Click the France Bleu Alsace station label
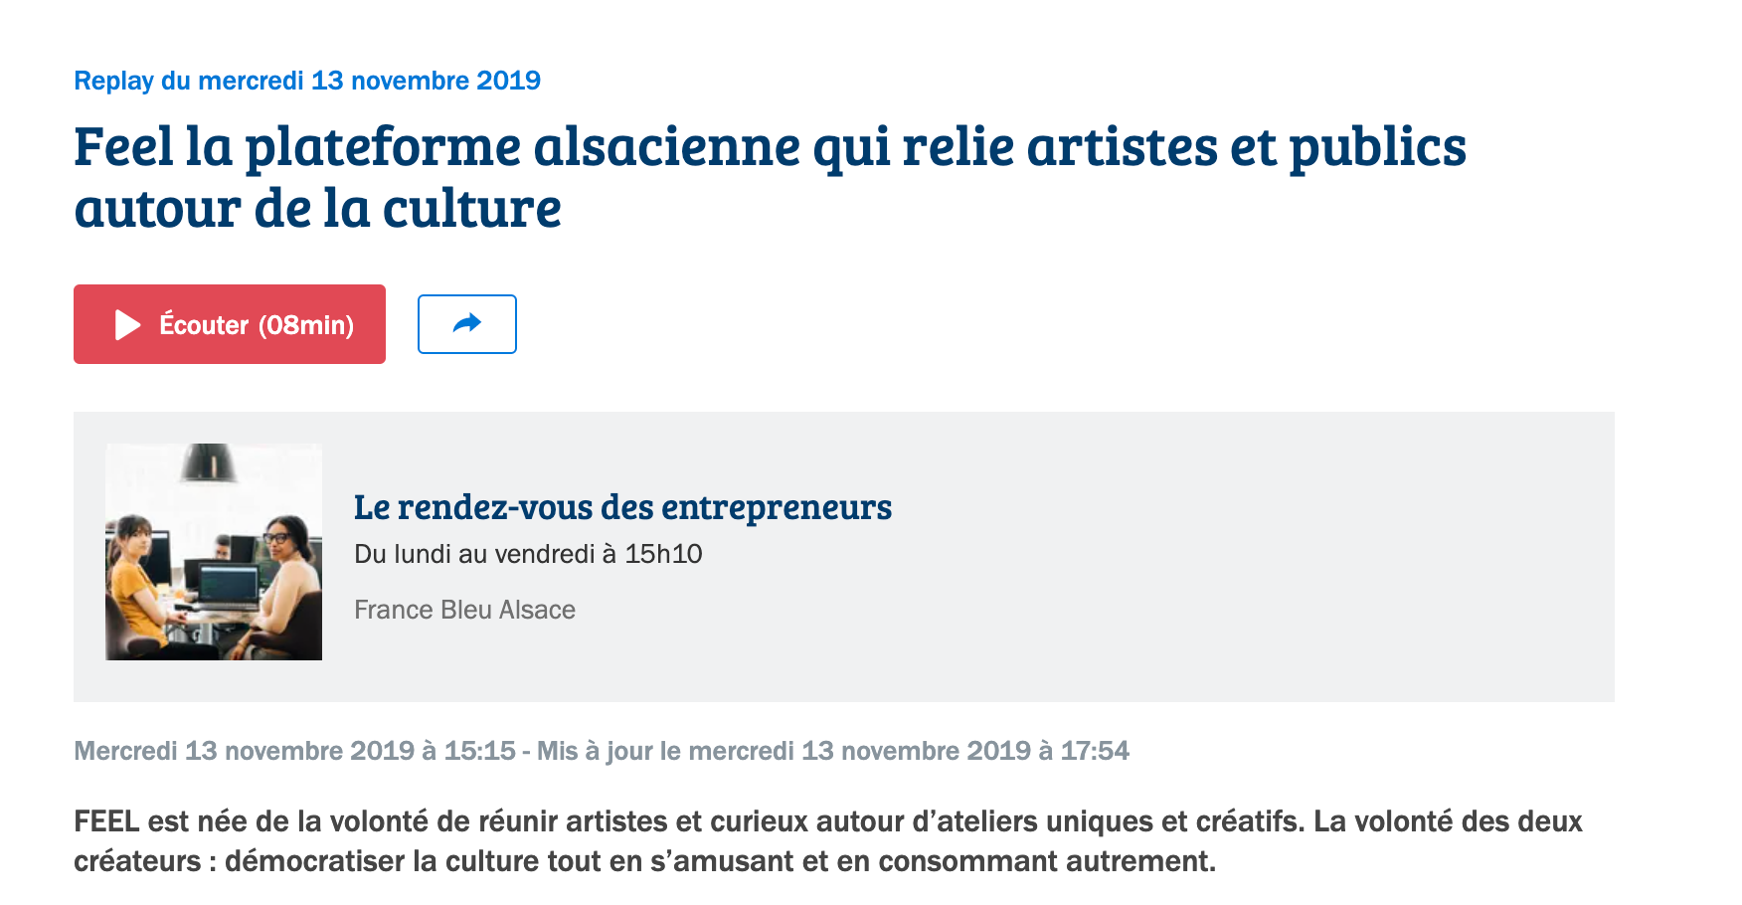The width and height of the screenshot is (1742, 905). click(x=464, y=610)
